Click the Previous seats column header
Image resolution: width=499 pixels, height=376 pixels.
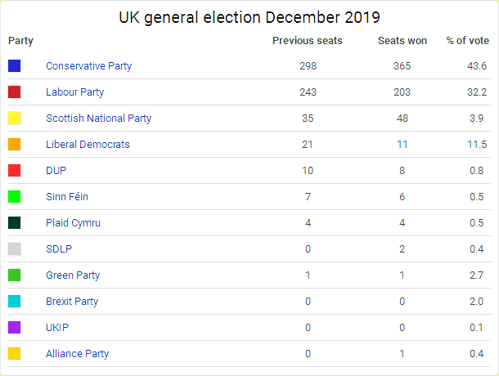308,41
